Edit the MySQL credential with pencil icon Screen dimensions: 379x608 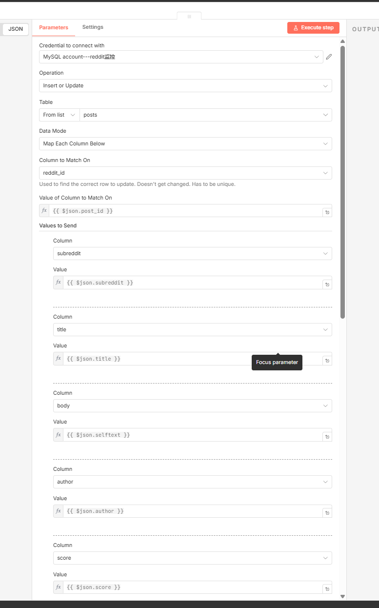[x=329, y=57]
